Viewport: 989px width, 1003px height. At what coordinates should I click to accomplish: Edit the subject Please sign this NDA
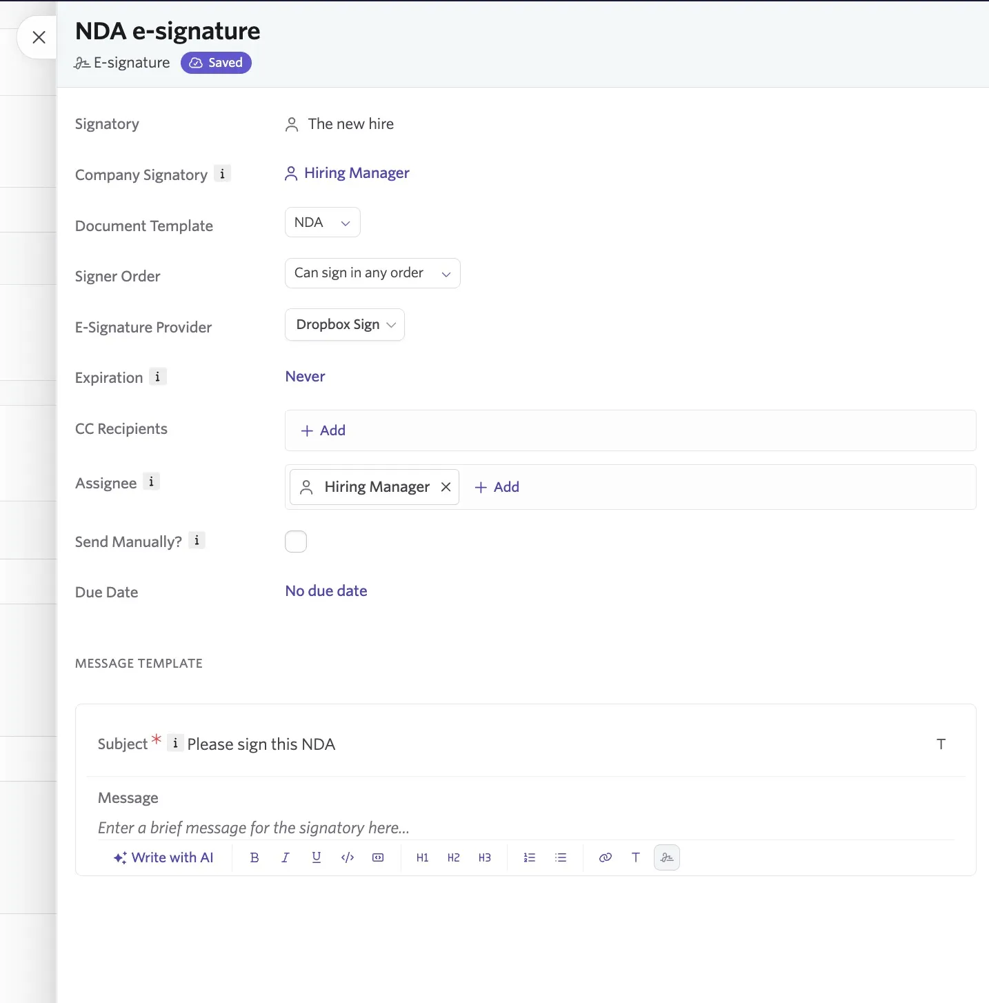(261, 744)
